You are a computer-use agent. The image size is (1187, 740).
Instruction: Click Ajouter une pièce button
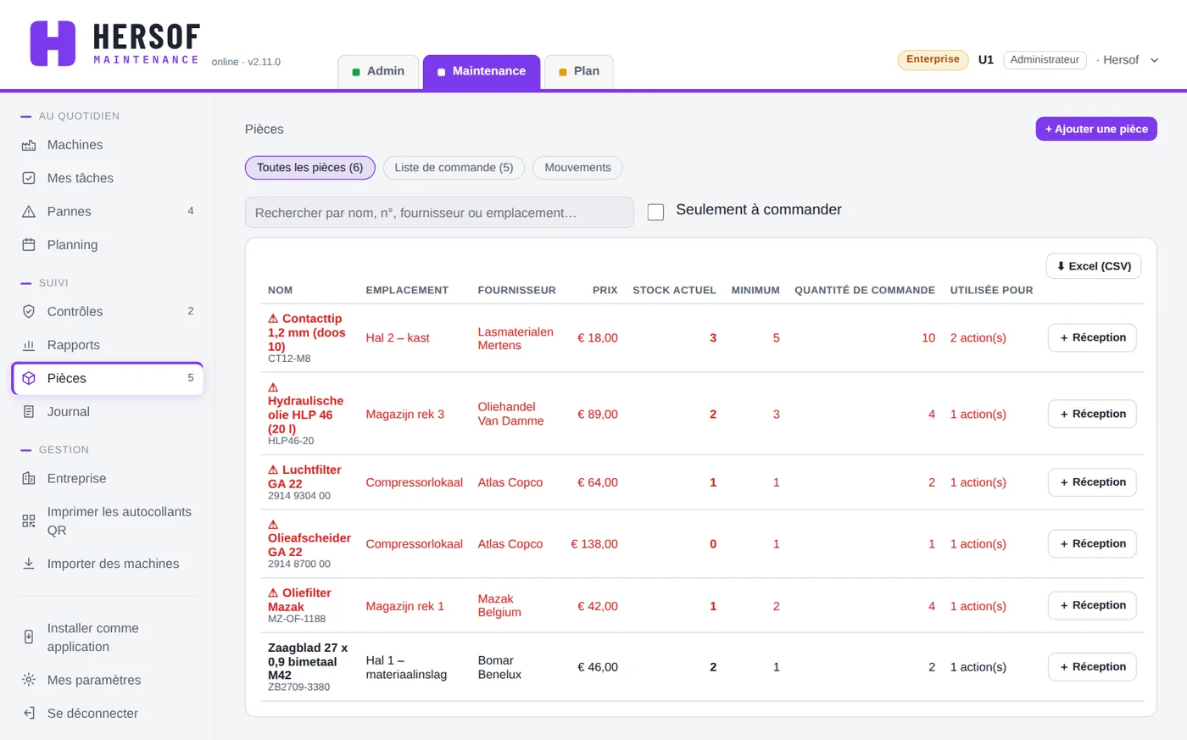(x=1096, y=129)
